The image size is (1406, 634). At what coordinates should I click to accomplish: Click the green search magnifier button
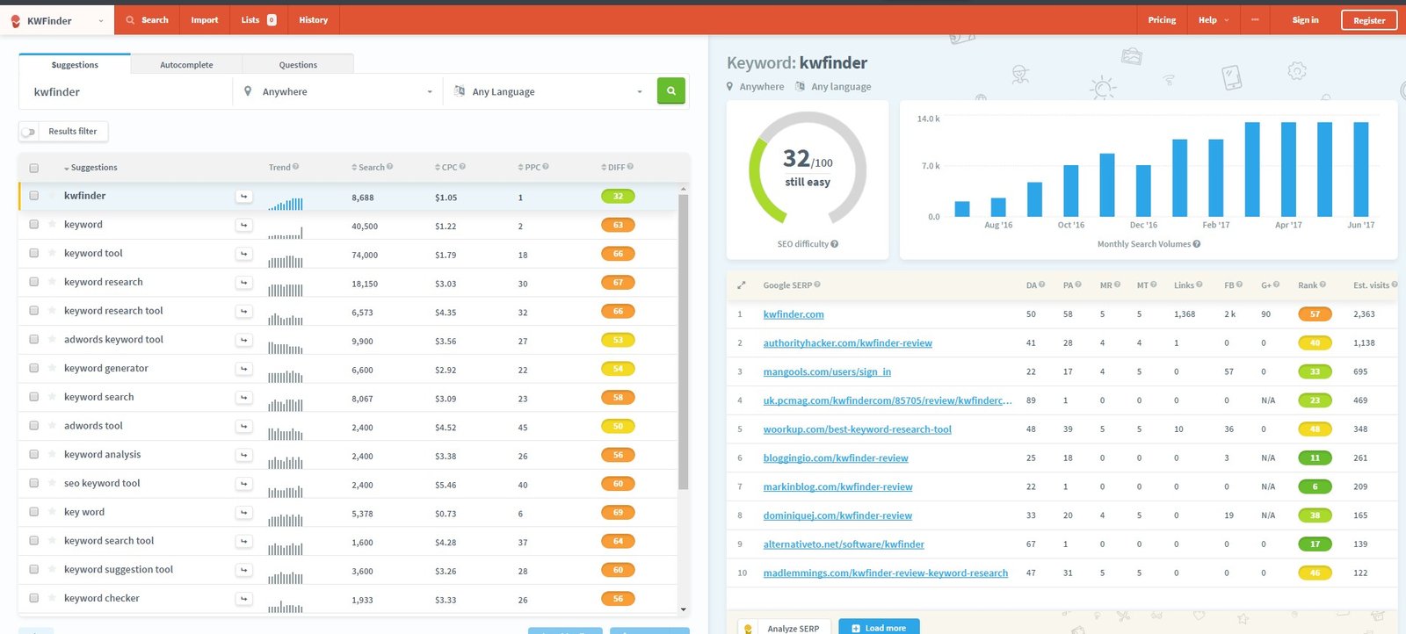[671, 90]
